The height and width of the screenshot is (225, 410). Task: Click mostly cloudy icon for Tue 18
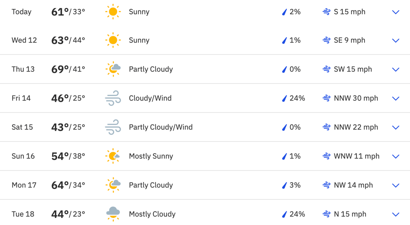[113, 214]
